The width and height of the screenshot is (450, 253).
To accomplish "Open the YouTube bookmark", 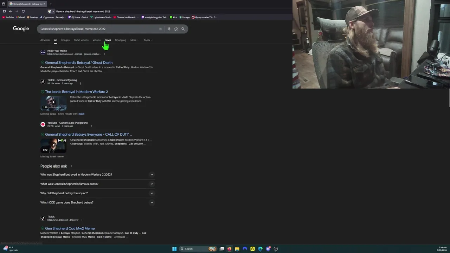I will click(x=8, y=17).
